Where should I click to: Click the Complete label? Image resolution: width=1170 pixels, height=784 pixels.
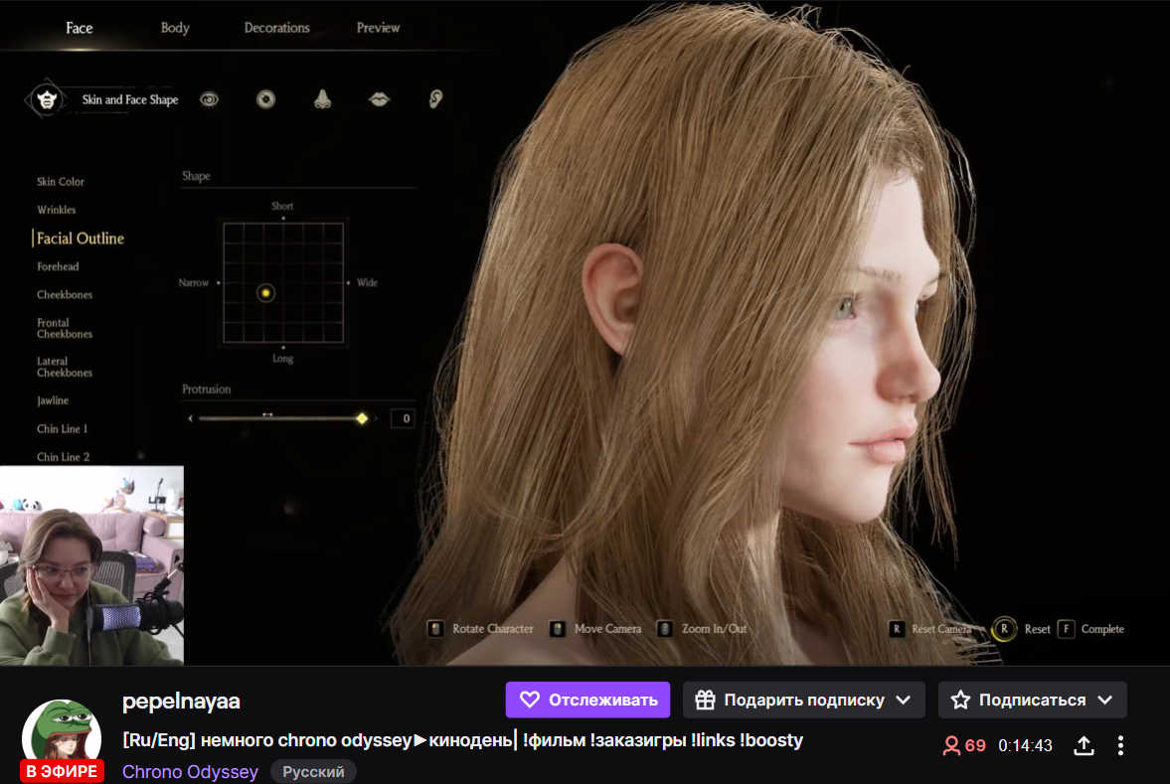pyautogui.click(x=1102, y=629)
